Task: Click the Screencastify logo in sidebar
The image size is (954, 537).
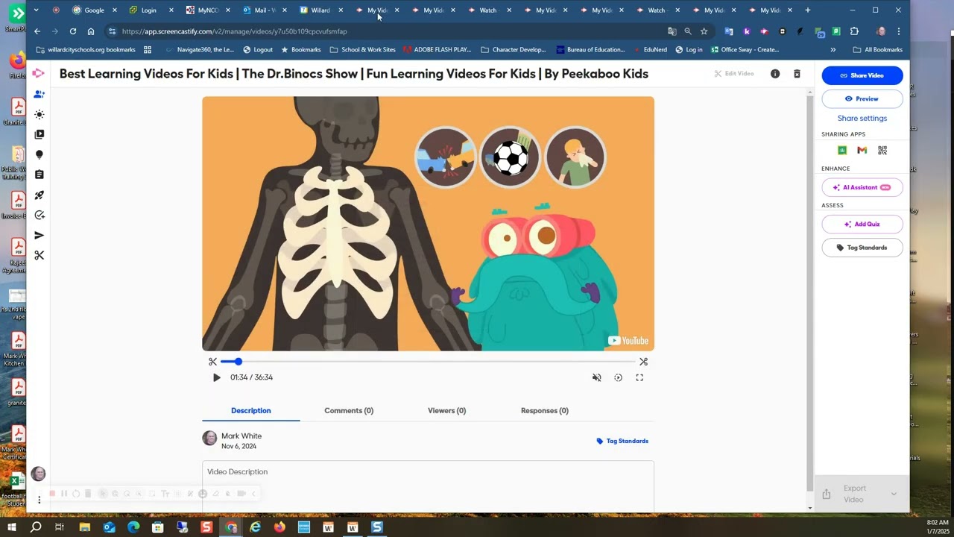Action: 39,73
